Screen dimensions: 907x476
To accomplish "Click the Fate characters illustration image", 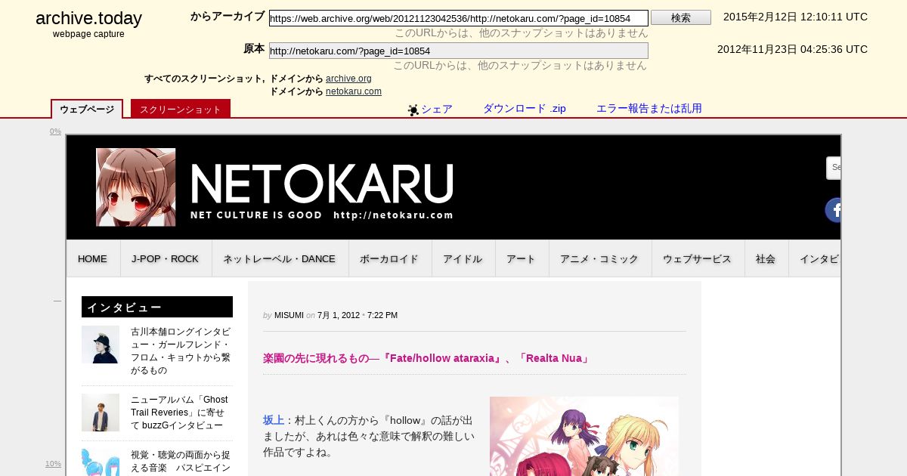I will (x=584, y=436).
